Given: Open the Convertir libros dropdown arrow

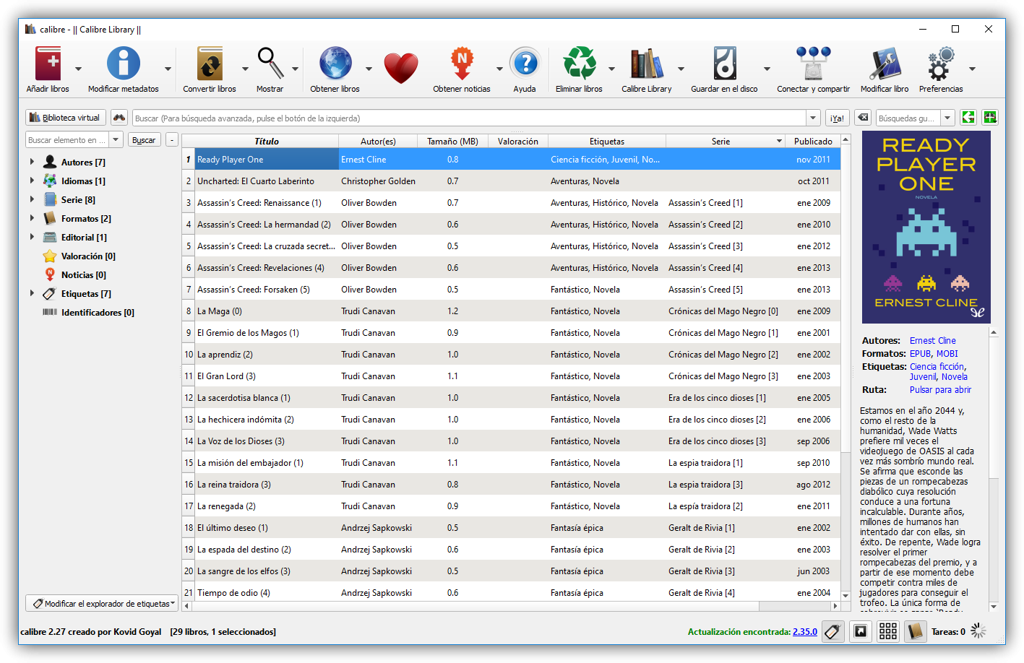Looking at the screenshot, I should 245,69.
